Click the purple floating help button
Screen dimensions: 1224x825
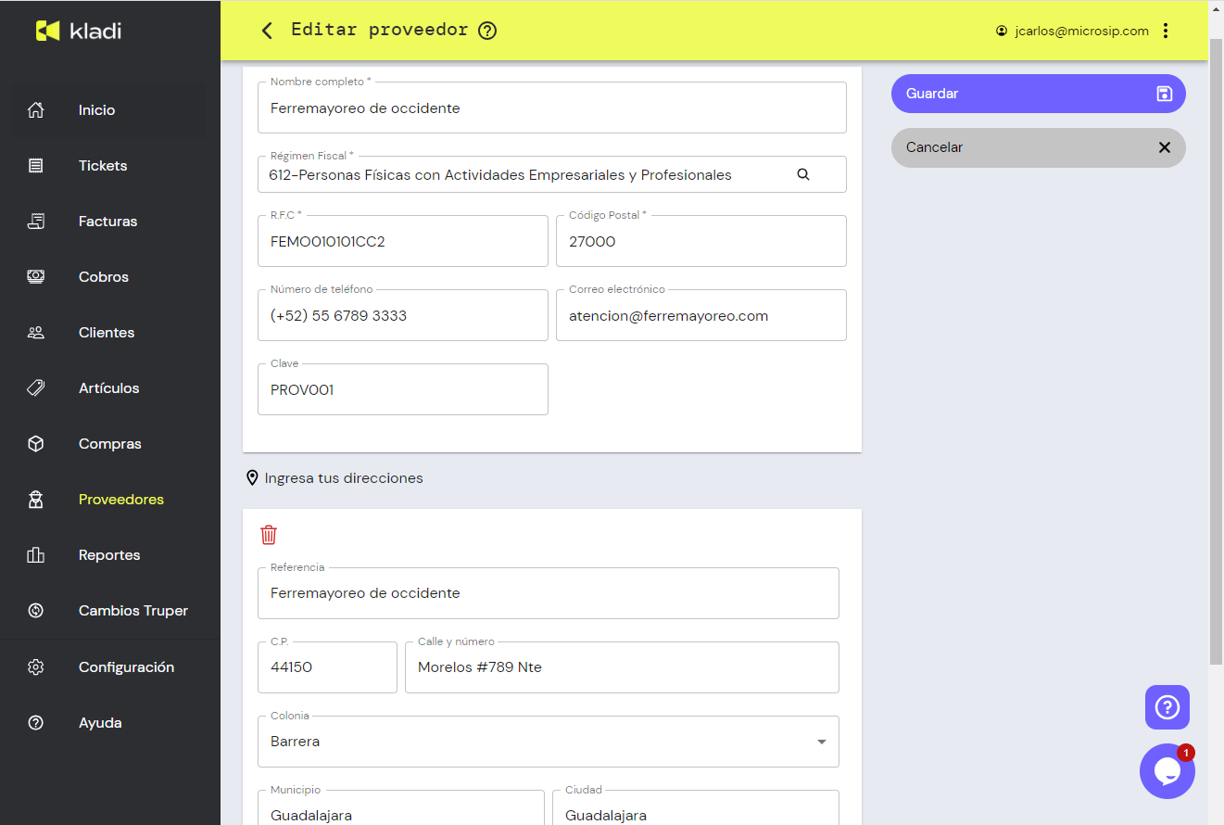[x=1167, y=708]
